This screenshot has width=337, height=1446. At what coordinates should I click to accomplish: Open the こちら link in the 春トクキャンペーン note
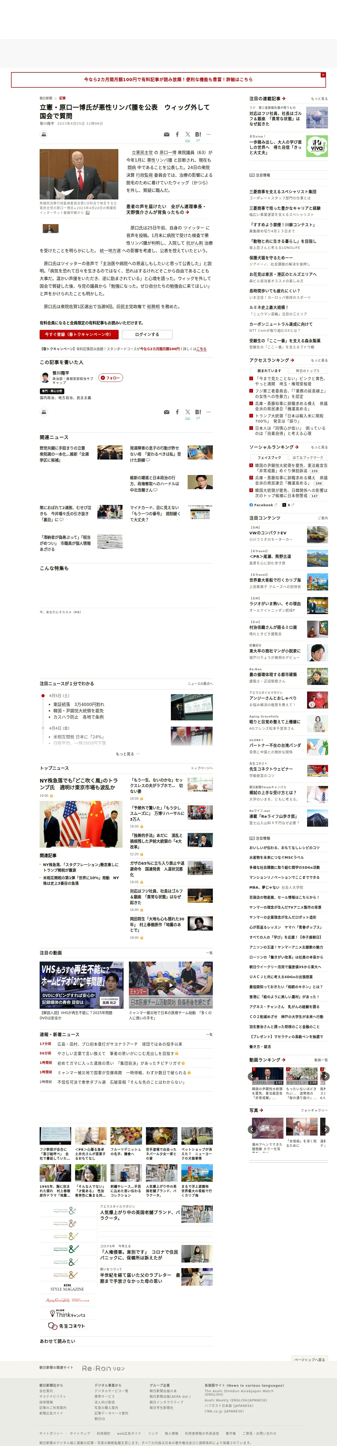[201, 349]
